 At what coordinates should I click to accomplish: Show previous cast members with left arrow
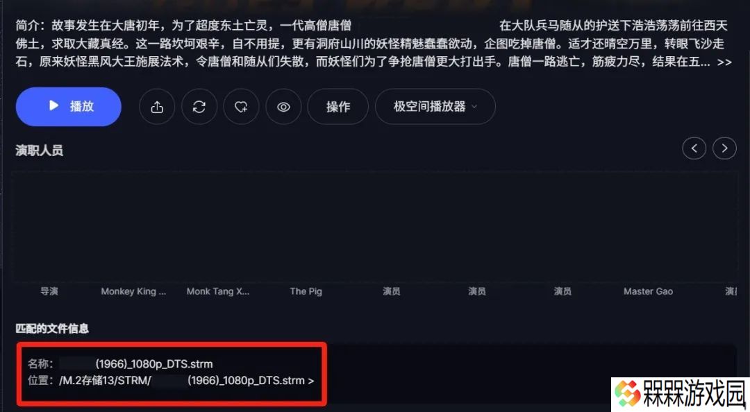click(694, 148)
